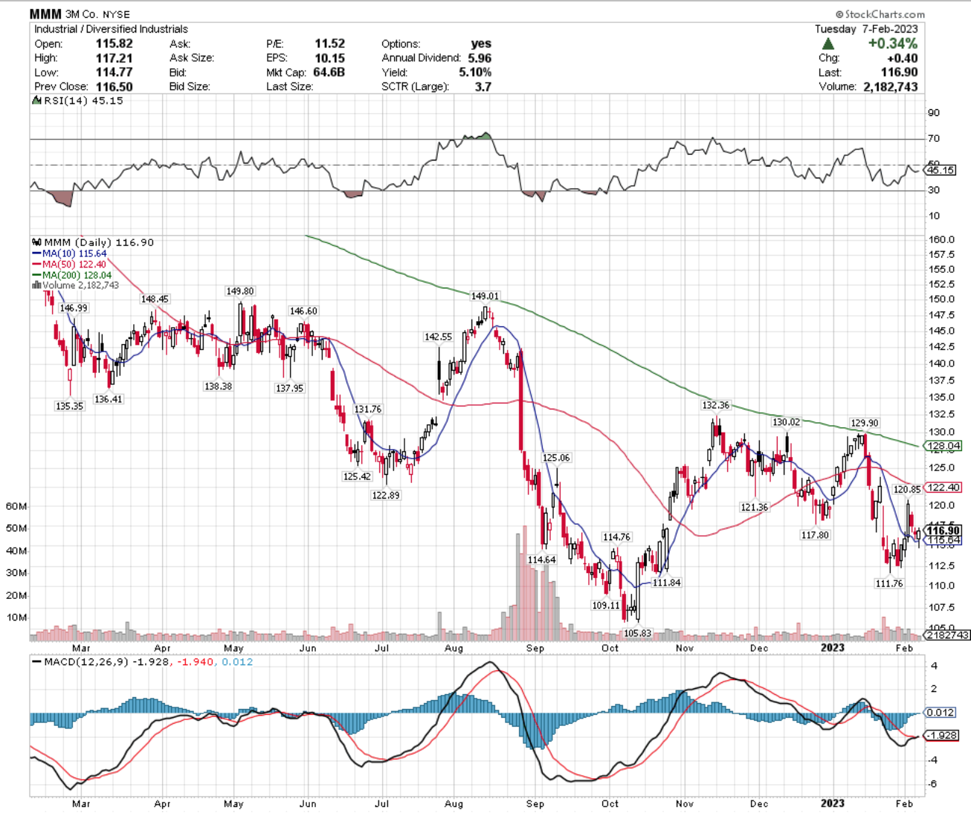Click the Yield value 5.10%
This screenshot has height=813, width=971.
[475, 72]
